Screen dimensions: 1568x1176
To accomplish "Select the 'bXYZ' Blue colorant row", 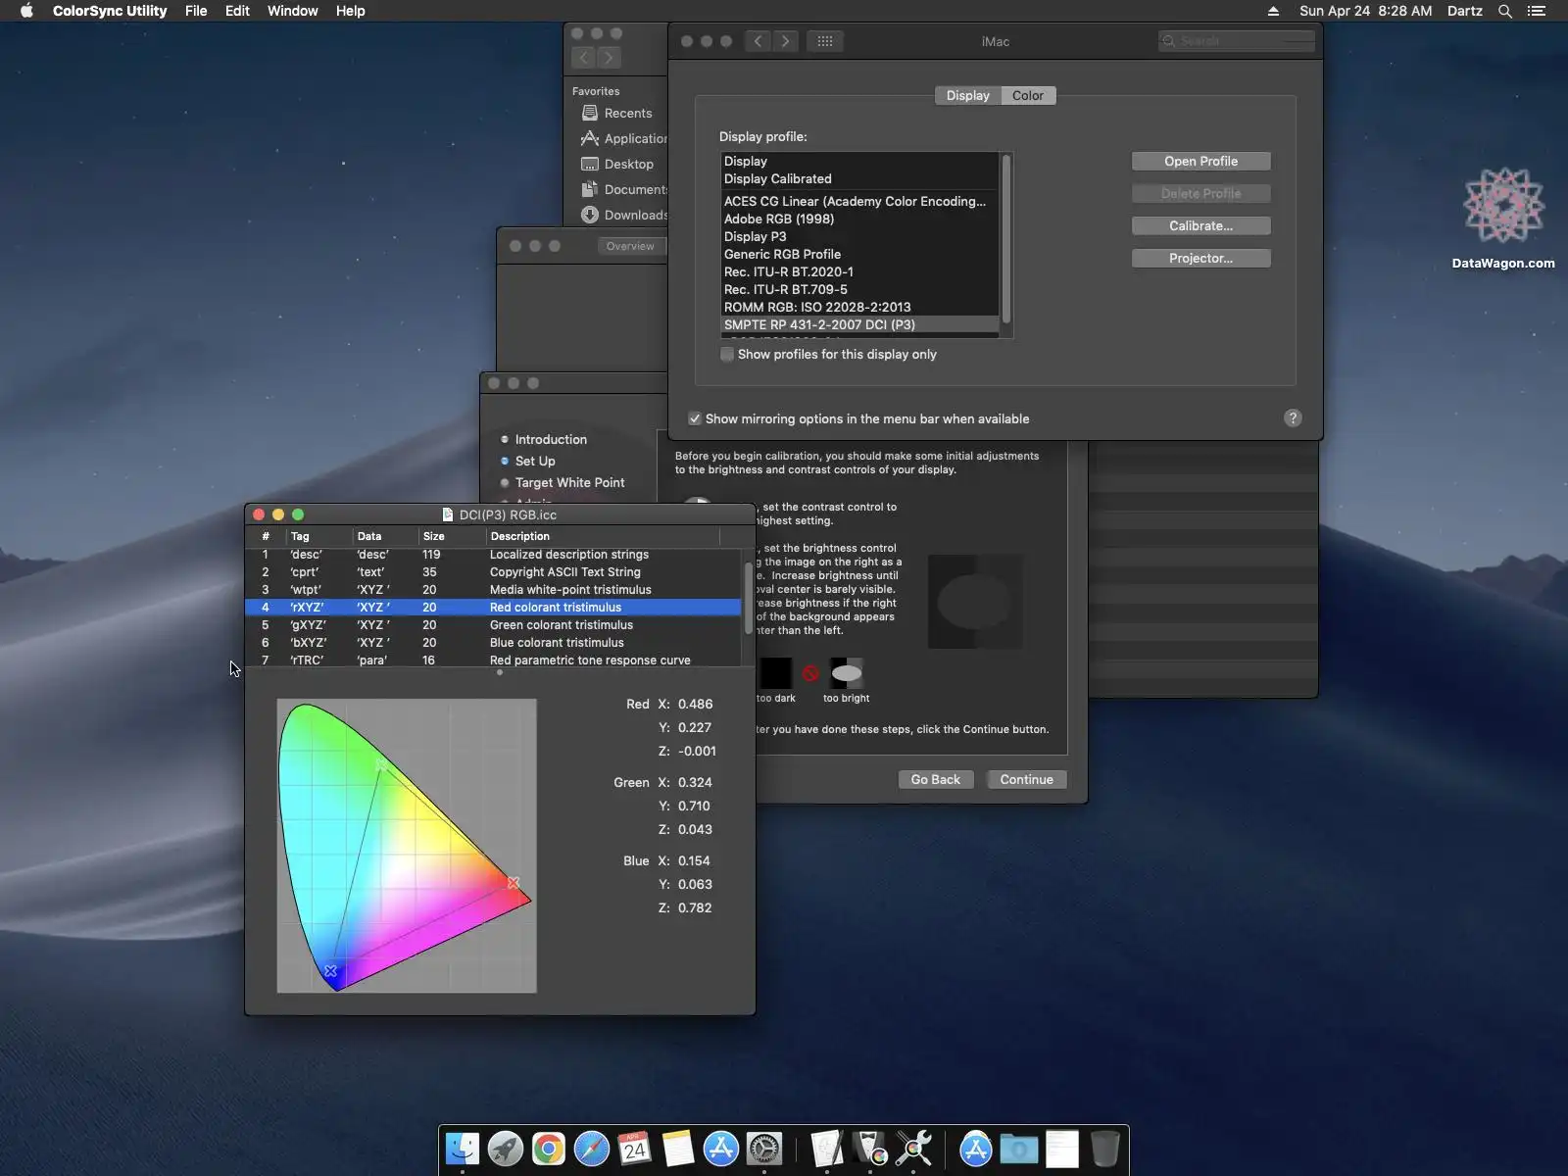I will (493, 642).
